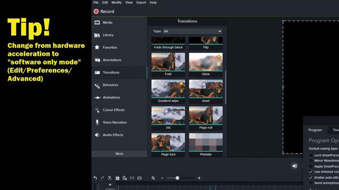Select the Page roll transition thumbnail
This screenshot has height=190, width=339.
pos(206,115)
